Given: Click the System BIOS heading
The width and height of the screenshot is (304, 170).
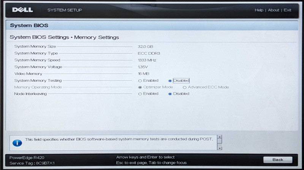Looking at the screenshot, I should click(29, 25).
